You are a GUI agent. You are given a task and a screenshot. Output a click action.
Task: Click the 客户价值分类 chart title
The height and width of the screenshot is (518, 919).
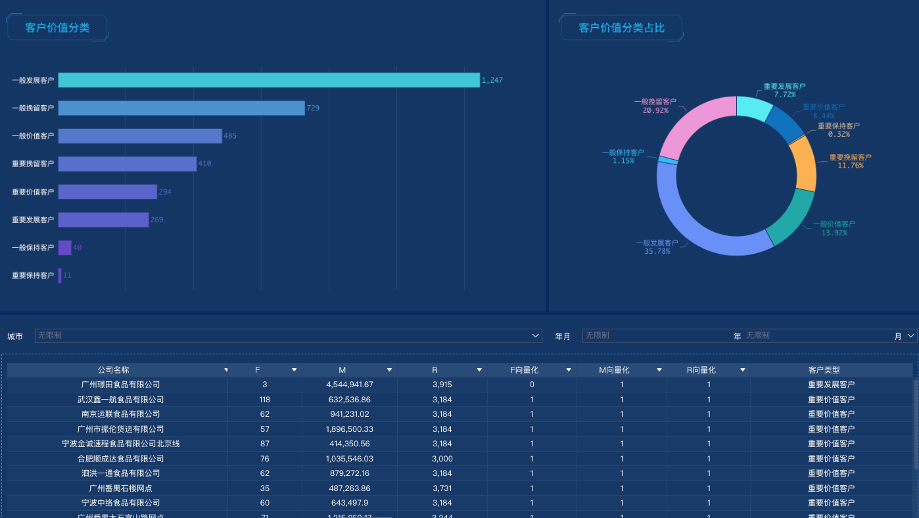click(57, 28)
